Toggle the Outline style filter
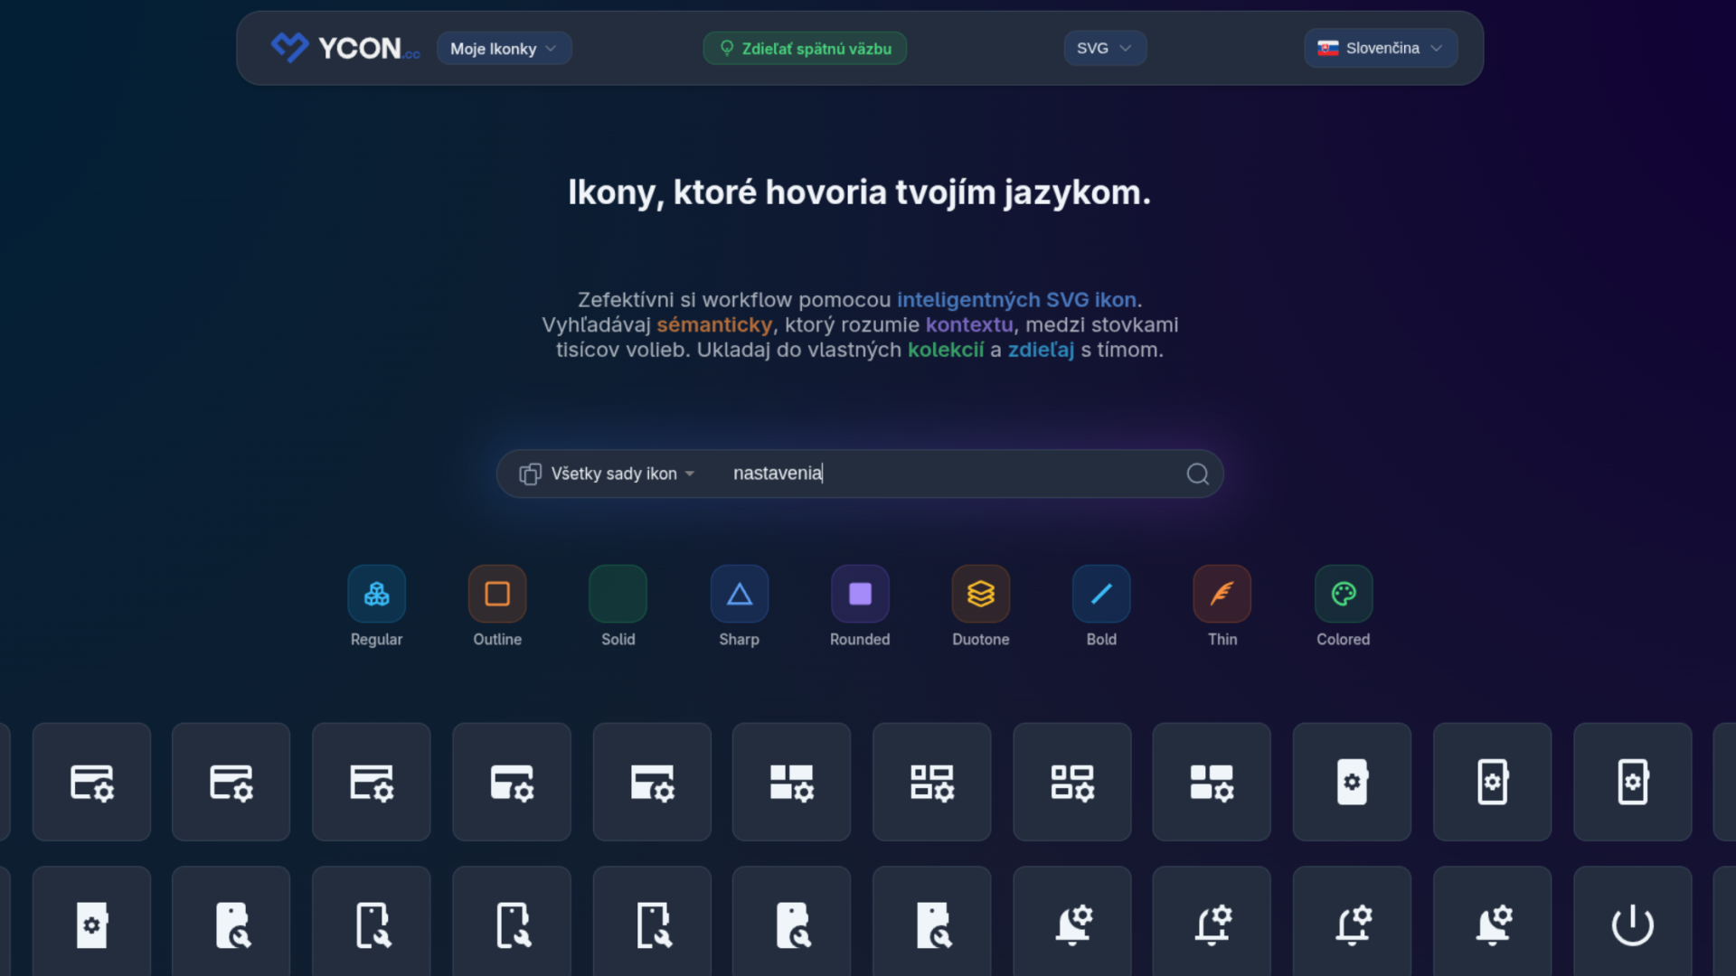 point(497,594)
